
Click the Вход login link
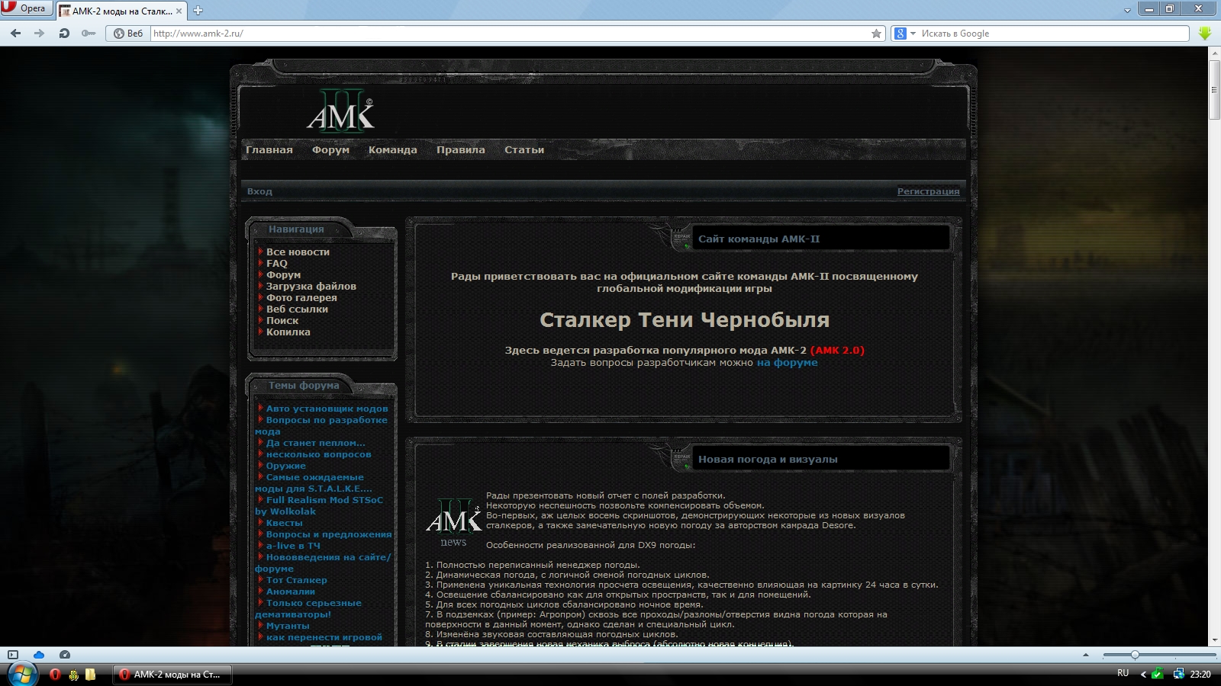coord(259,191)
